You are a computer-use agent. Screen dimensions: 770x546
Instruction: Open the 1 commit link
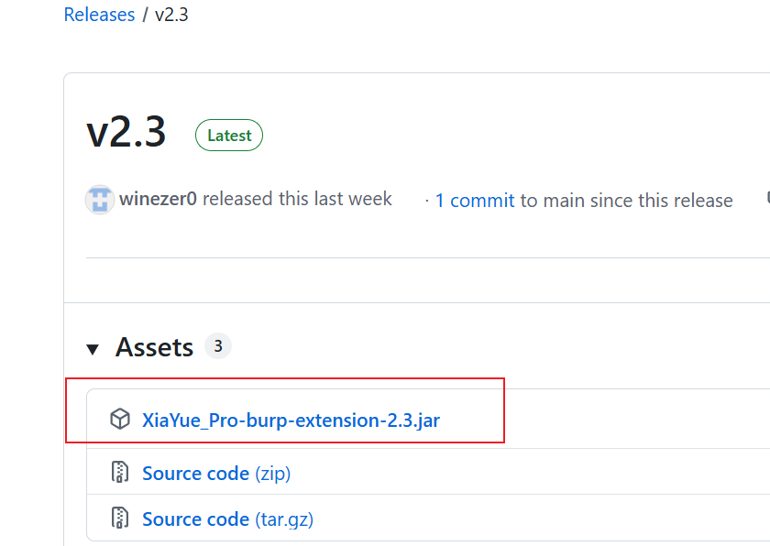click(475, 201)
